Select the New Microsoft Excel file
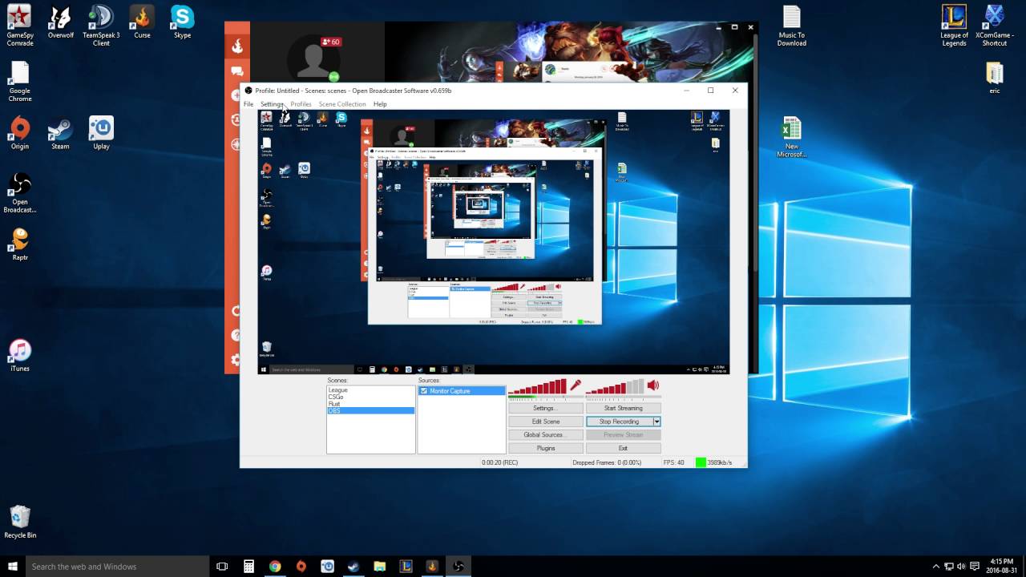Viewport: 1026px width, 577px height. pos(791,138)
